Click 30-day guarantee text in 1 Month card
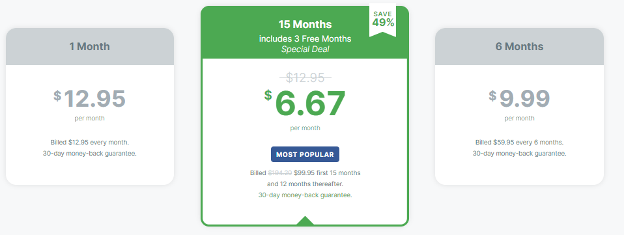Viewport: 624px width, 235px height. pos(89,153)
